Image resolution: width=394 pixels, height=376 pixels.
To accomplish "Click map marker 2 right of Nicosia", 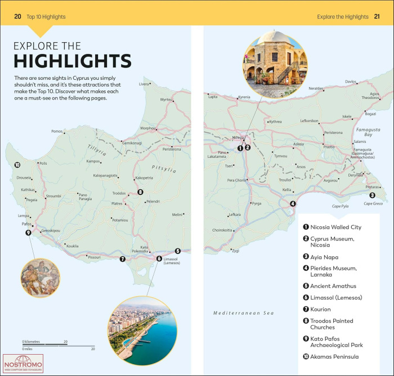I will point(248,148).
